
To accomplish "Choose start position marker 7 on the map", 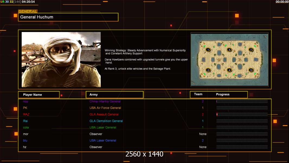I will pos(251,50).
